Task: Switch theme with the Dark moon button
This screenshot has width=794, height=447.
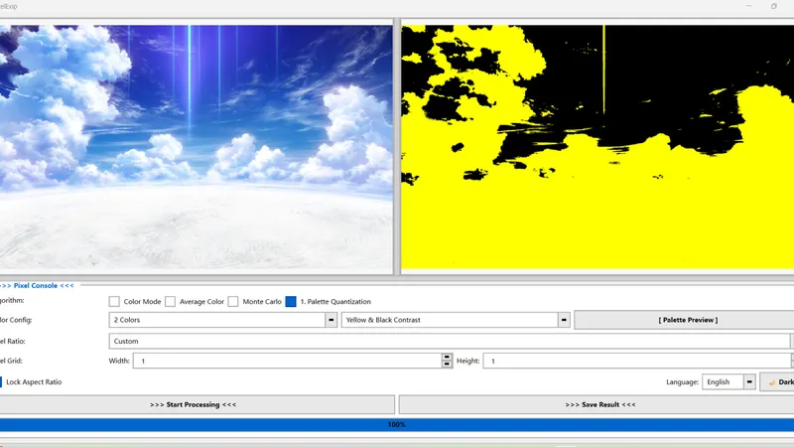Action: [x=780, y=381]
